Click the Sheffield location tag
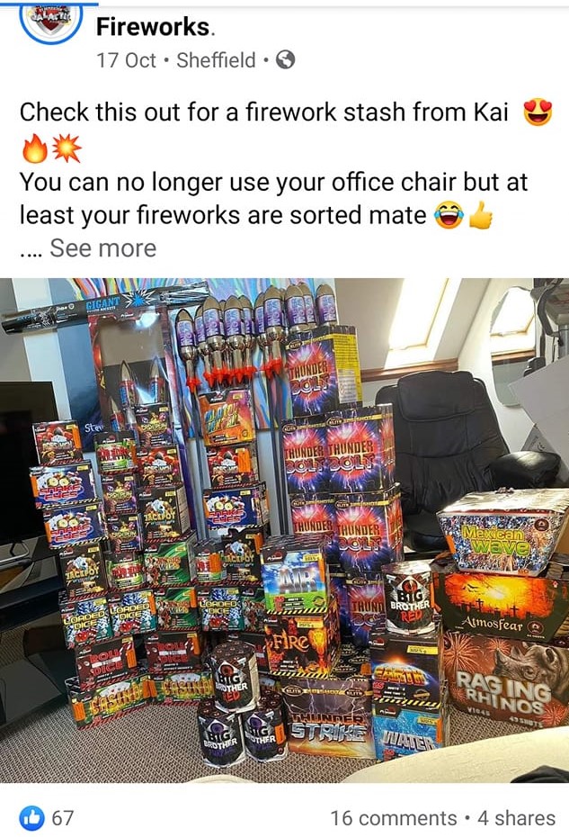The width and height of the screenshot is (569, 837). pos(216,60)
